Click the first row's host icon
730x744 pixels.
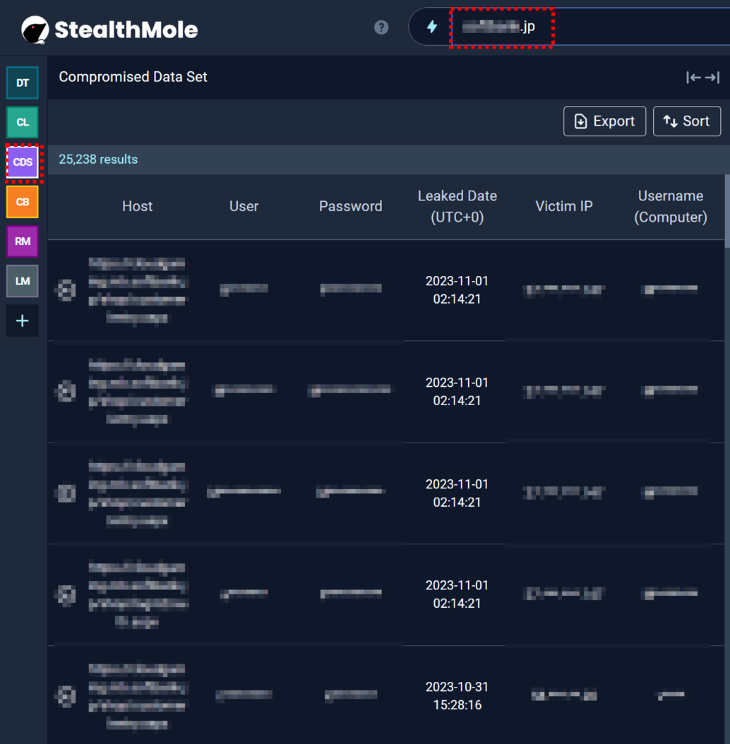click(66, 290)
